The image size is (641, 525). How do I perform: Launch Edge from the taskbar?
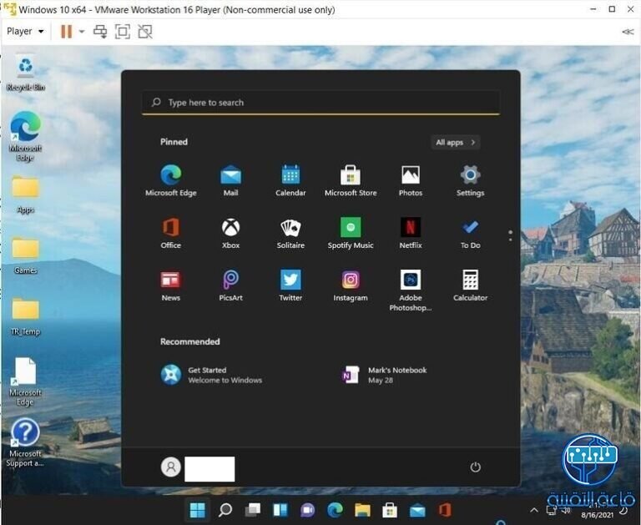click(336, 510)
